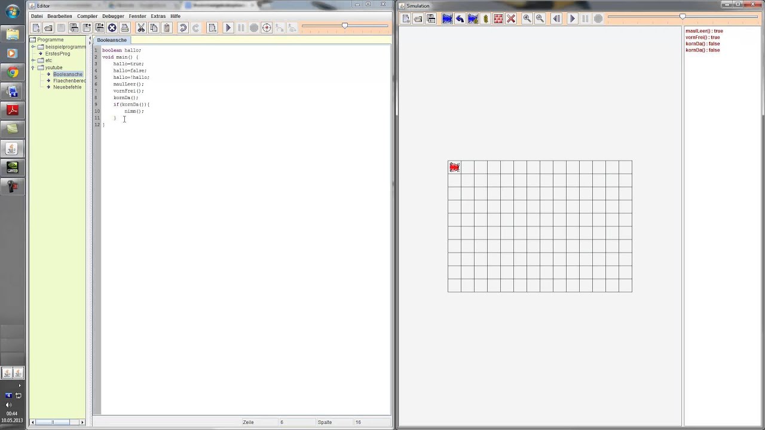Adjust the Simulation speed slider
The image size is (765, 430).
coord(683,17)
